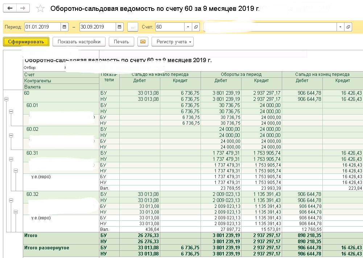This screenshot has height=258, width=363.
Task: Send report by email envelope icon
Action: (x=143, y=42)
